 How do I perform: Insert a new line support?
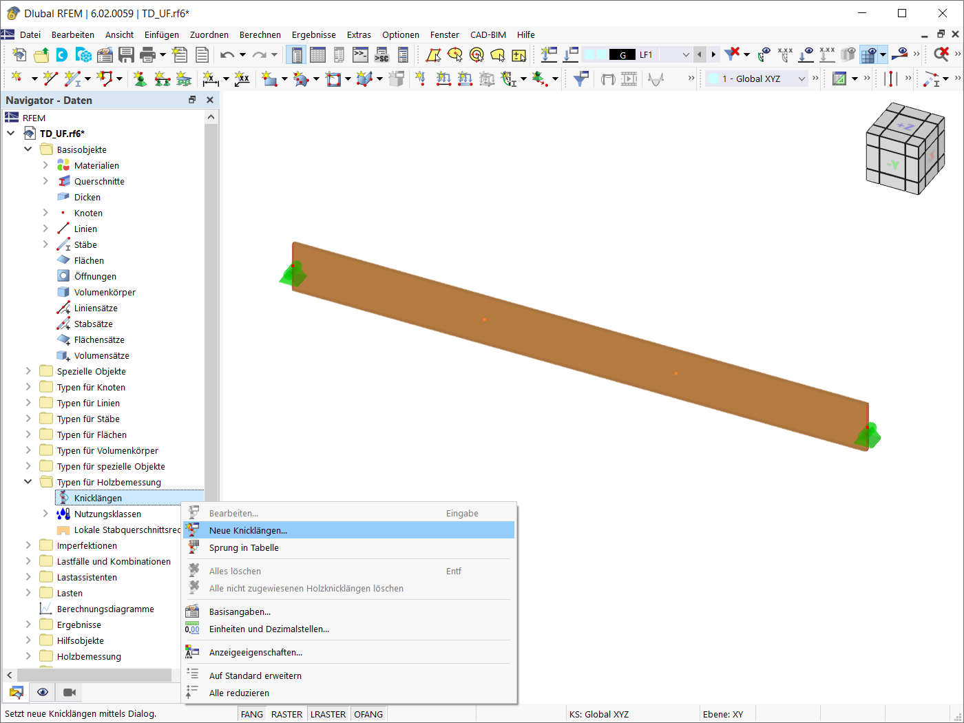point(162,78)
